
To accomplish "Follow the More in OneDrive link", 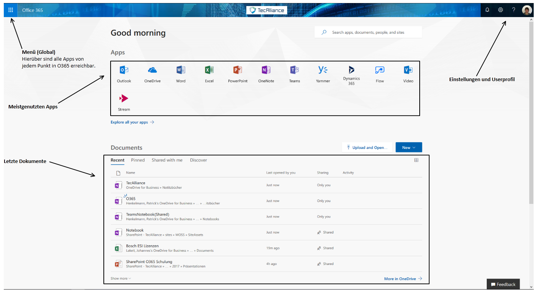I will pos(403,279).
